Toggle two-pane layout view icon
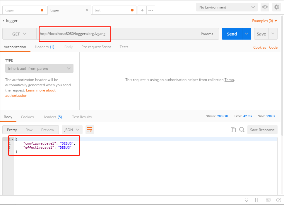The width and height of the screenshot is (284, 205). pyautogui.click(x=258, y=200)
